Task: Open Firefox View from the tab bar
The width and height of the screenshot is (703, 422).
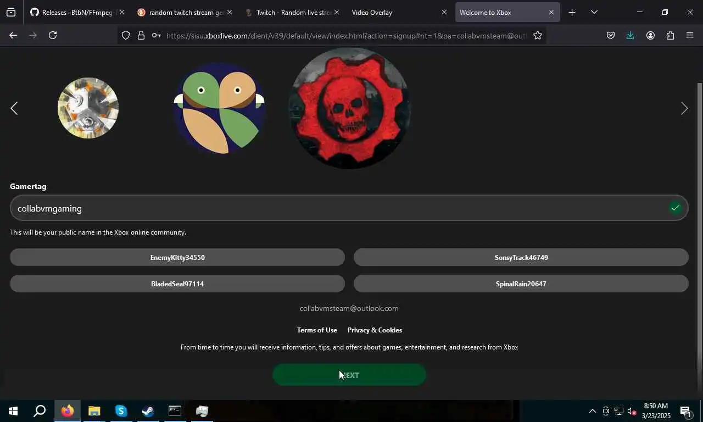Action: 11,12
